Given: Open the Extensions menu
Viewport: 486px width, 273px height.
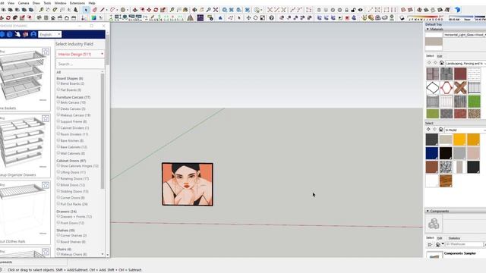Looking at the screenshot, I should coord(77,3).
